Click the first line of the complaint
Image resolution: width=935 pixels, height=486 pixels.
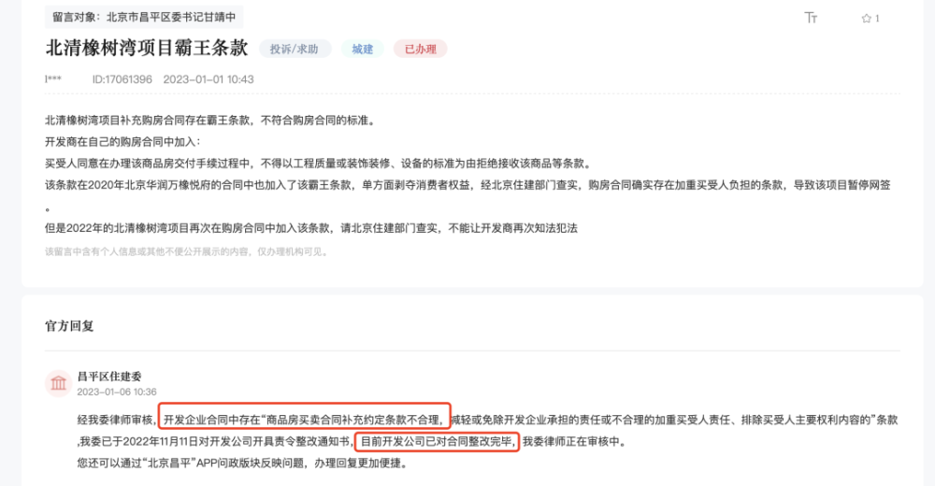[x=210, y=121]
